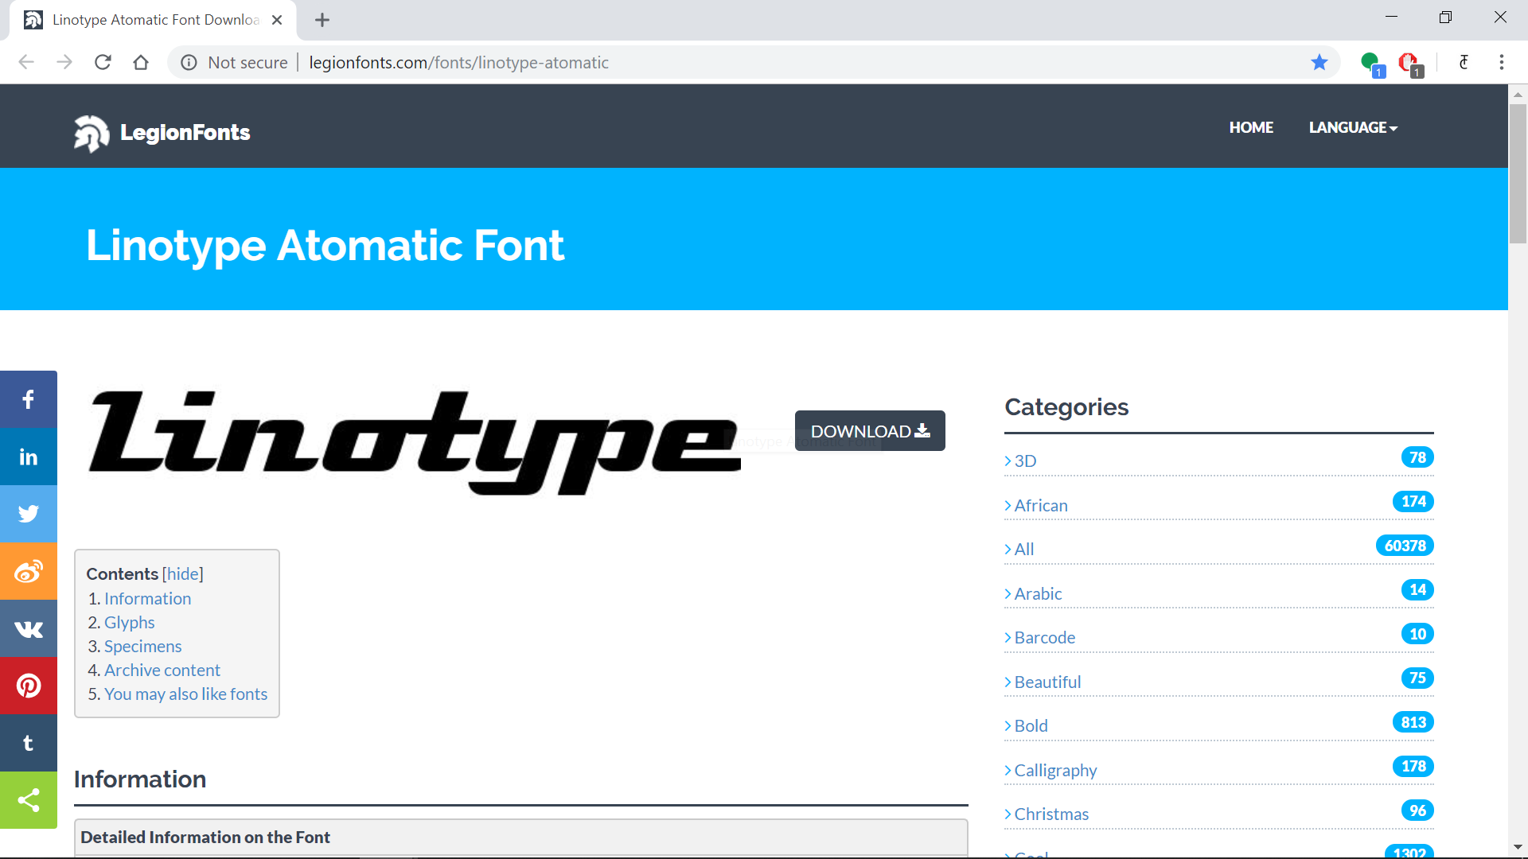The width and height of the screenshot is (1528, 859).
Task: Click the browser address bar URL
Action: pyautogui.click(x=458, y=62)
